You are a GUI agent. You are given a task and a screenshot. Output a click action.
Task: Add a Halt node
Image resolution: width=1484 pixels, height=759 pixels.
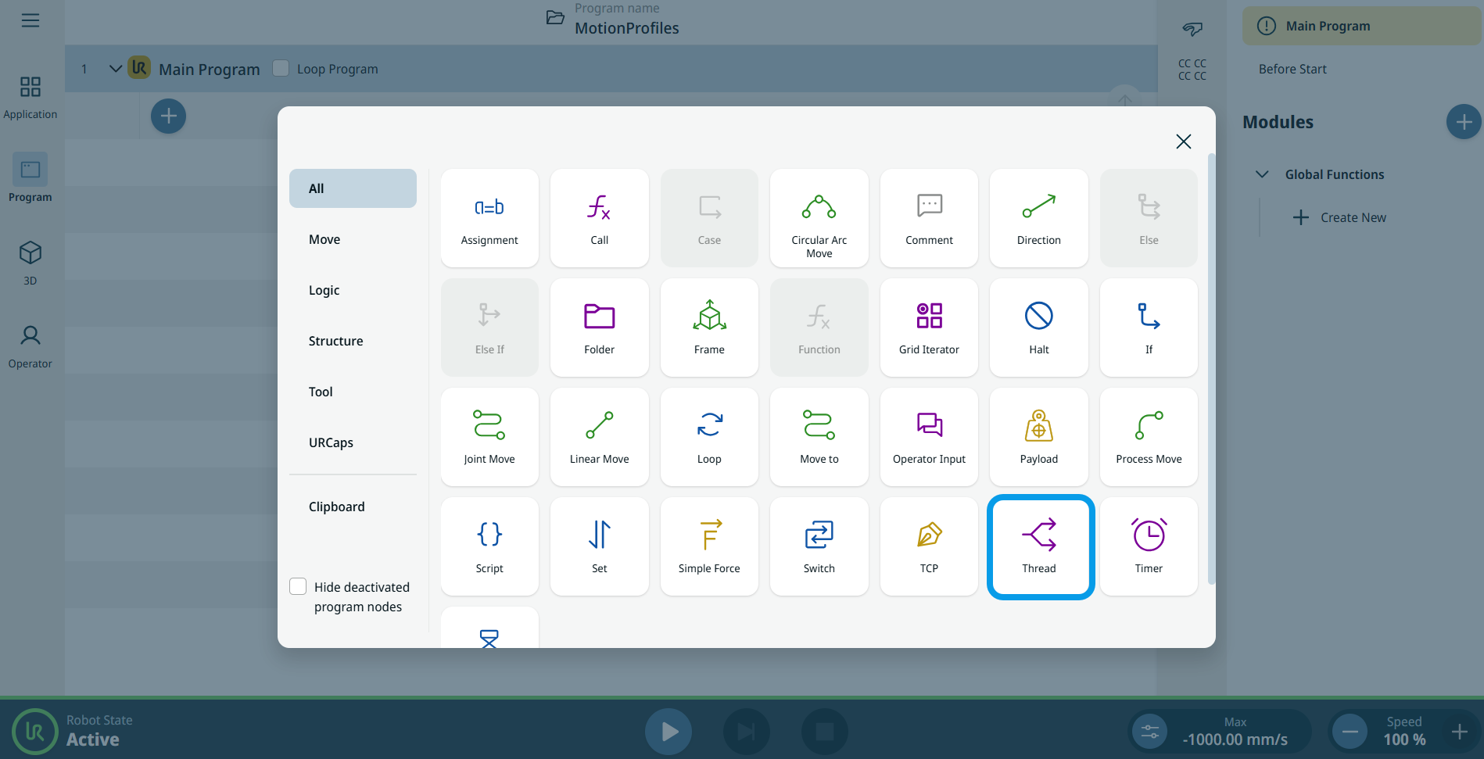(x=1038, y=328)
